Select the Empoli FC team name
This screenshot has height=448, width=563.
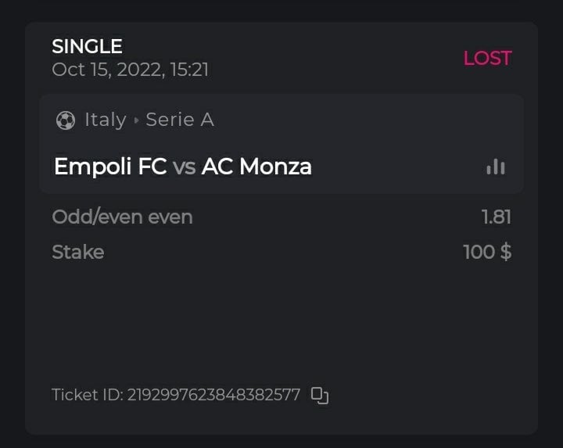[x=110, y=167]
